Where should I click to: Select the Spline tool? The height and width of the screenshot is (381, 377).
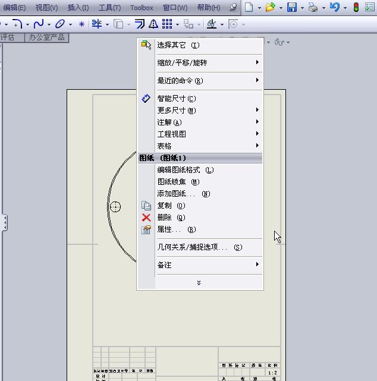pyautogui.click(x=39, y=24)
